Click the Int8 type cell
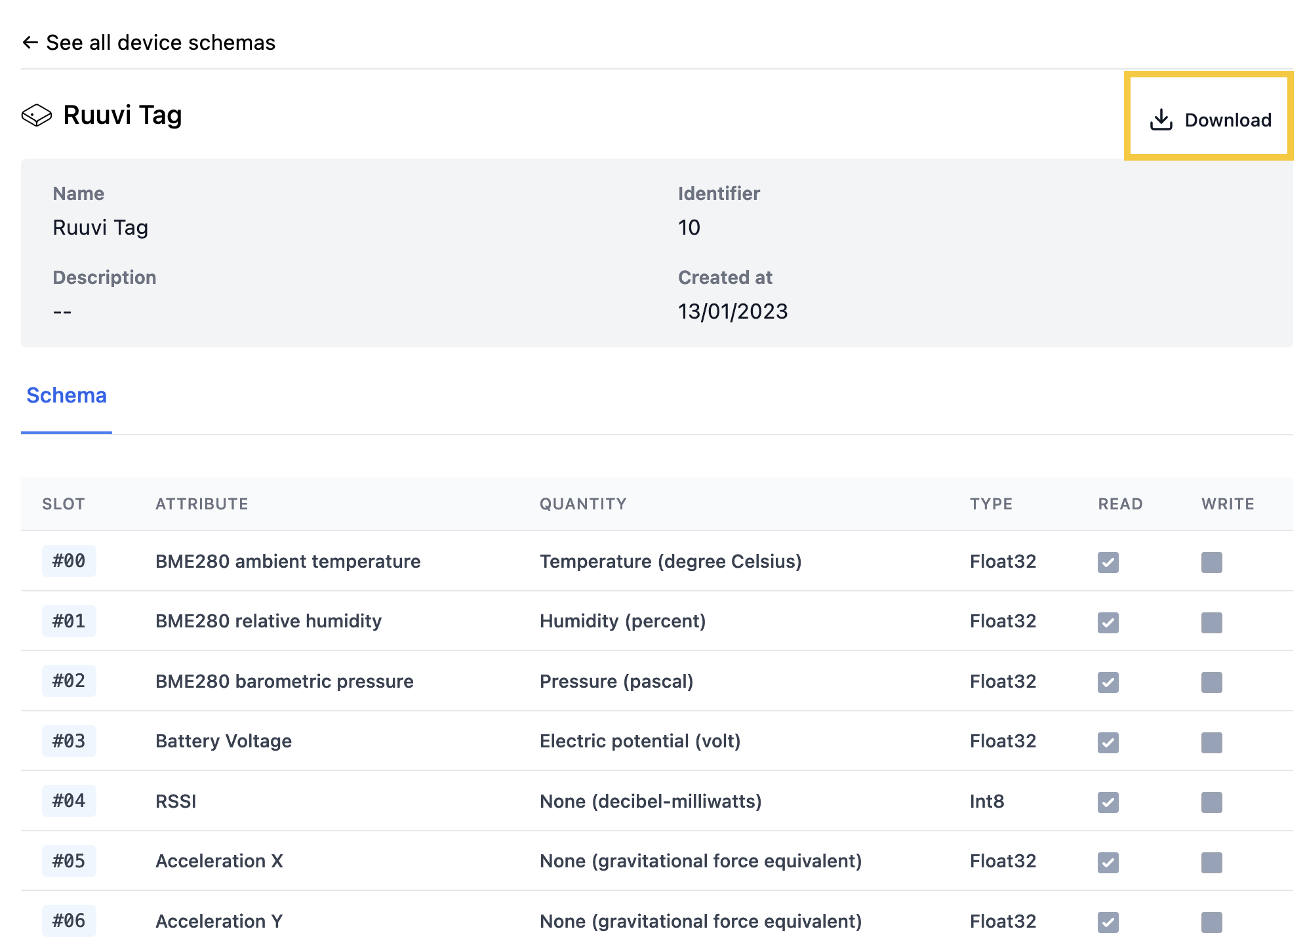 [x=987, y=801]
